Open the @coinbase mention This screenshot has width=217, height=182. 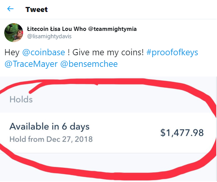tap(44, 52)
